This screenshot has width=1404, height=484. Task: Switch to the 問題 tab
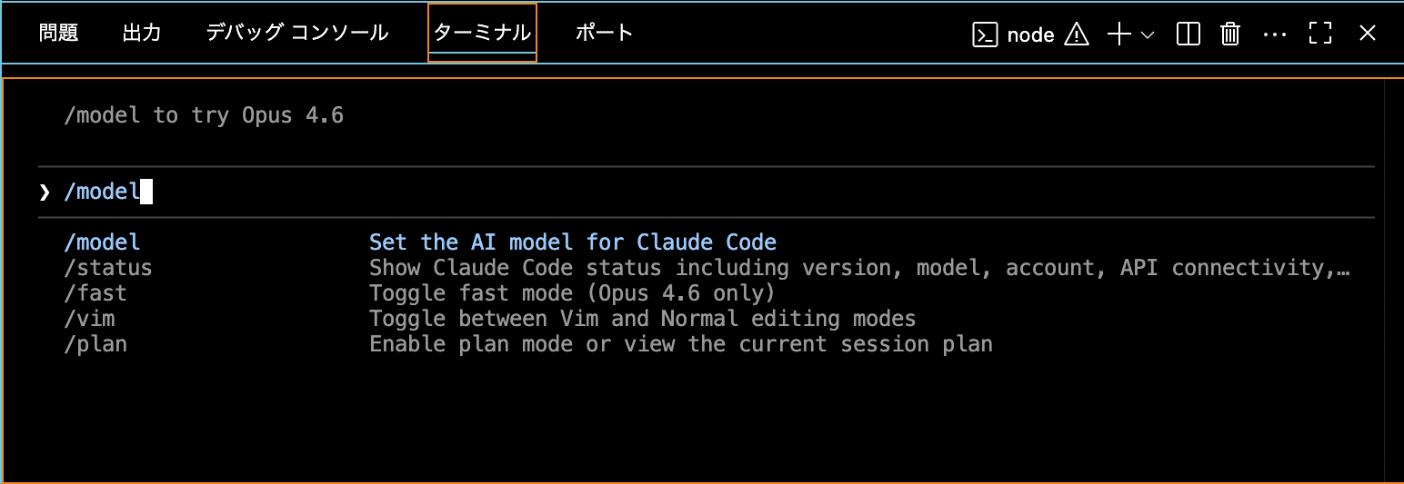59,34
